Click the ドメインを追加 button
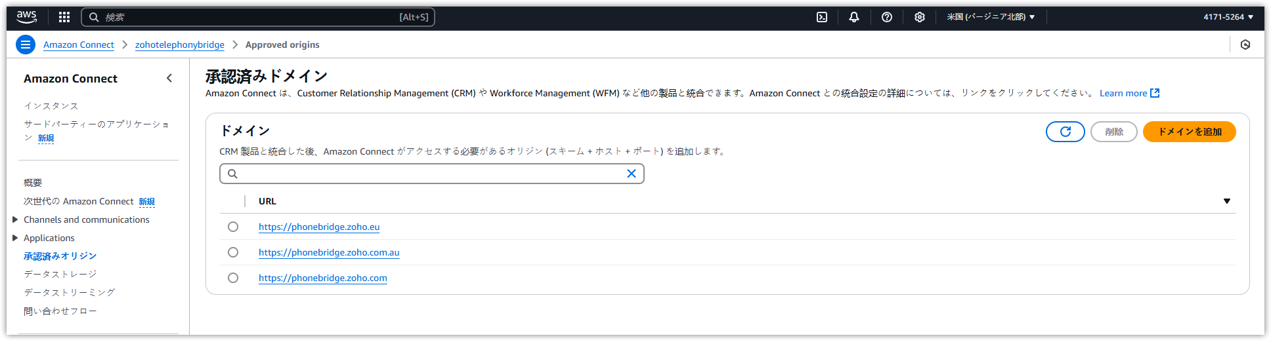The image size is (1271, 361). pyautogui.click(x=1189, y=132)
